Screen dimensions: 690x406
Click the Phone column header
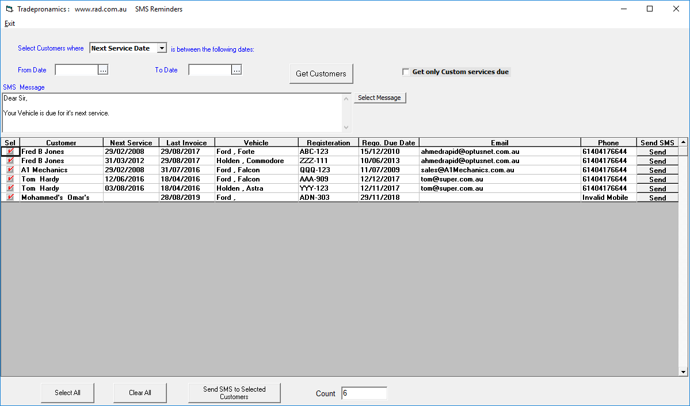coord(608,142)
